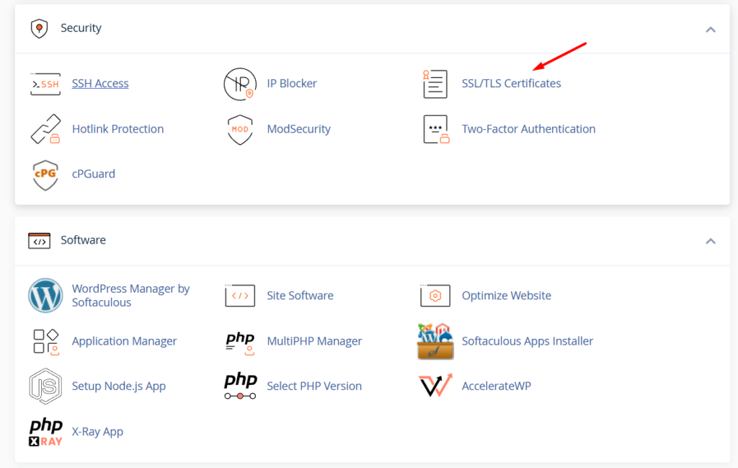Click the X-Ray App PHP icon
The height and width of the screenshot is (468, 738).
pyautogui.click(x=45, y=431)
